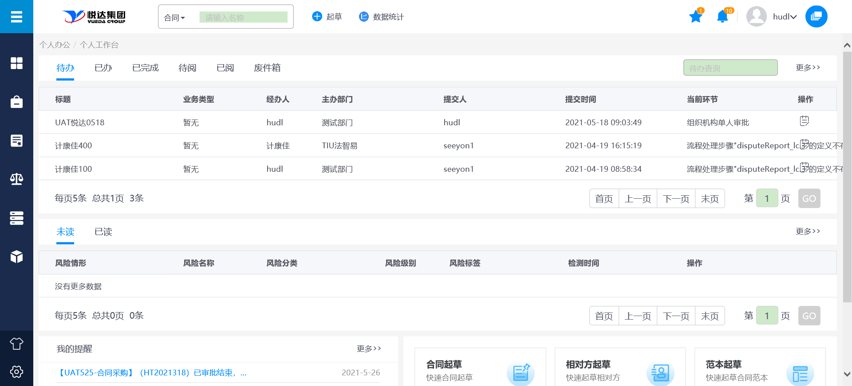The width and height of the screenshot is (852, 386).
Task: Expand the 合同 search type dropdown
Action: (x=174, y=18)
